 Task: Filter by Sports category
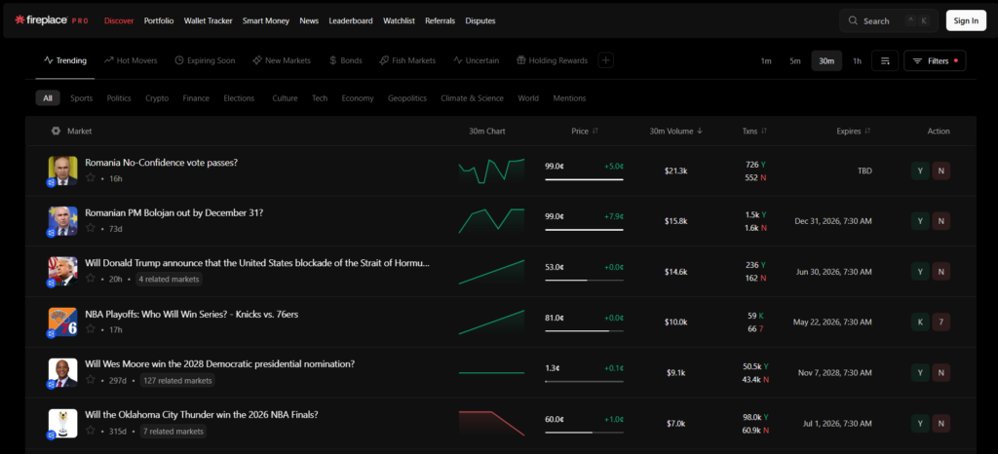click(82, 98)
